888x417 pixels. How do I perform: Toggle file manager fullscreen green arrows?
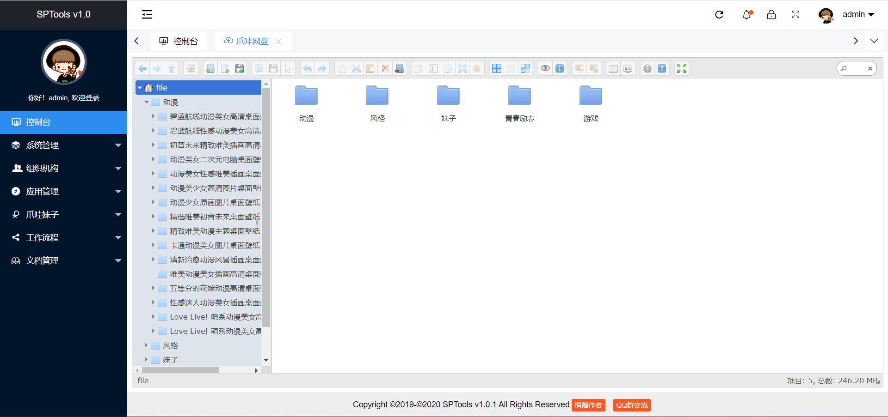pos(682,69)
